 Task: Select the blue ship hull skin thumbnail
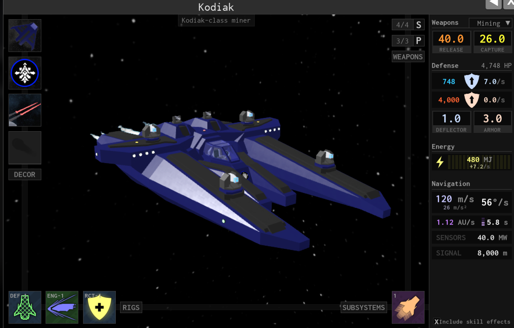point(25,35)
